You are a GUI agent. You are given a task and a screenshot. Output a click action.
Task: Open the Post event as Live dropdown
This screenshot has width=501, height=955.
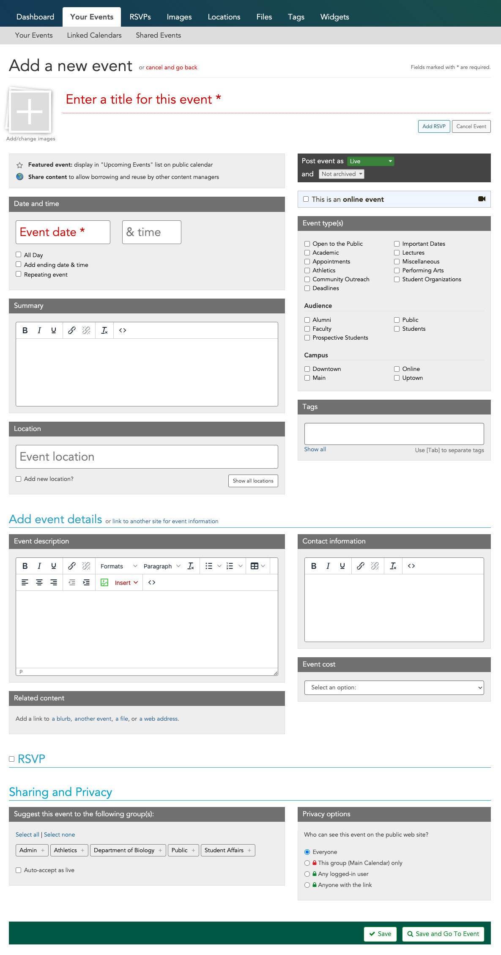click(370, 161)
